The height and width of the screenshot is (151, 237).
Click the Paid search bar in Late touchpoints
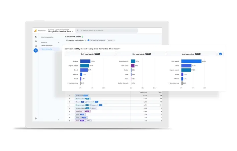[x=191, y=61]
